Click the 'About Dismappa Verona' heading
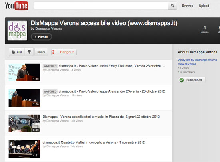The height and width of the screenshot is (162, 220). coord(198,52)
